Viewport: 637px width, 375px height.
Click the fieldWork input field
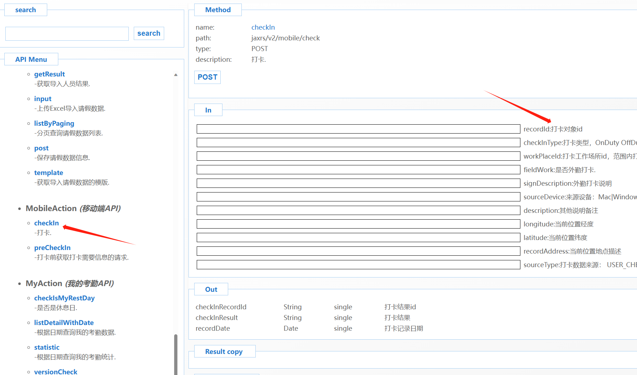point(358,170)
